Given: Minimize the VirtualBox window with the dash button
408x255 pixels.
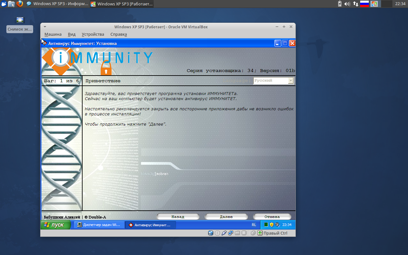Looking at the screenshot, I should click(x=277, y=27).
